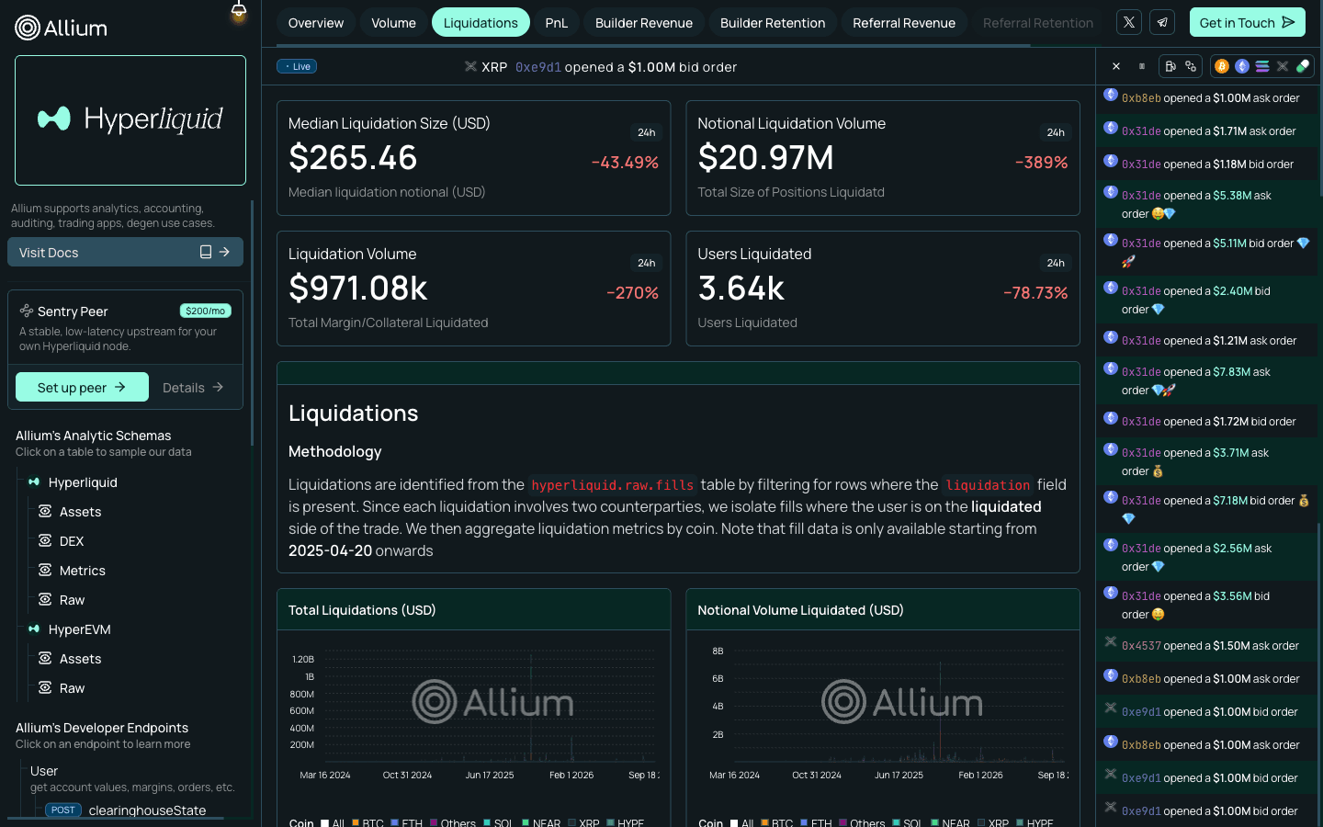Click the 24h badge on Median Liquidation Size
Image resolution: width=1323 pixels, height=827 pixels.
(647, 132)
